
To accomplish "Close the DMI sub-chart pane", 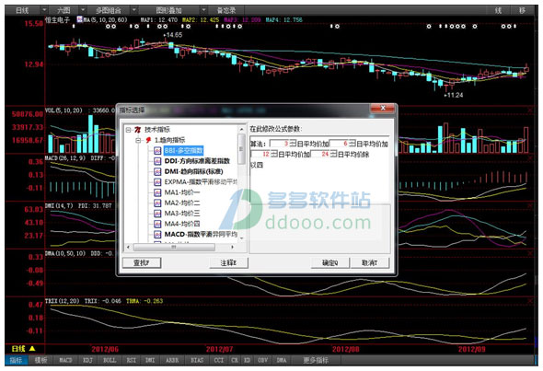I will coord(530,206).
